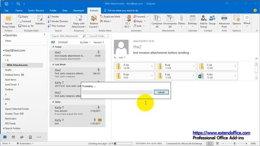The image size is (260, 146).
Task: Click Reply with Attachment
Action: click(79, 21)
